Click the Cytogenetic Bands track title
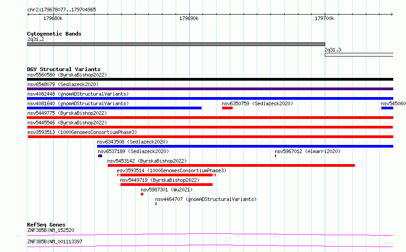406x252 pixels. pos(54,34)
